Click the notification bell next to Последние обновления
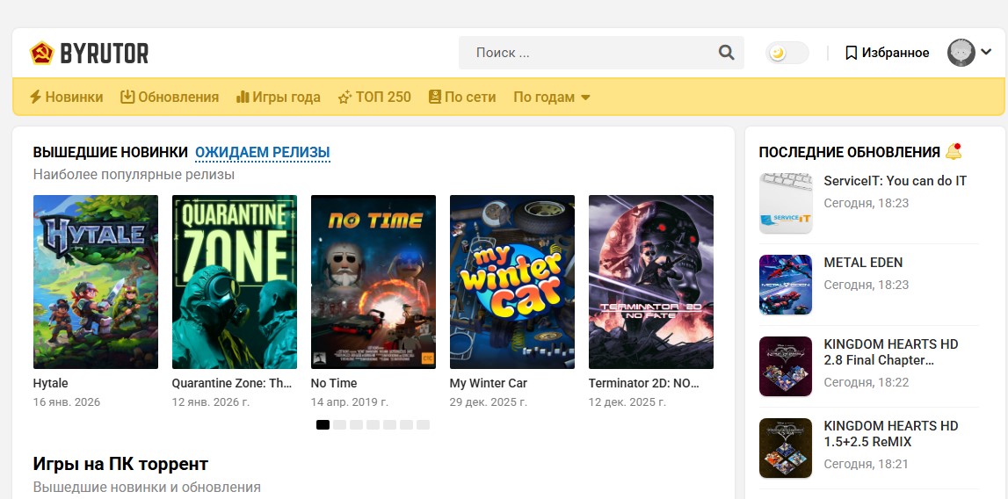The height and width of the screenshot is (499, 1008). coord(954,152)
